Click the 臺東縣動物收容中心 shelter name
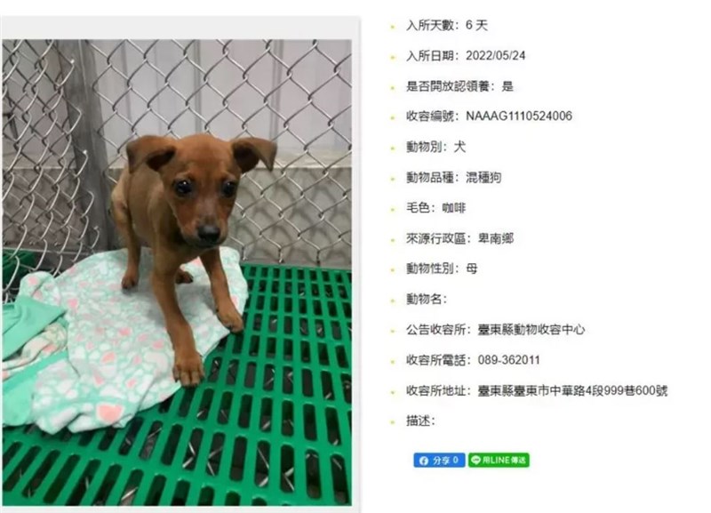 click(x=531, y=330)
